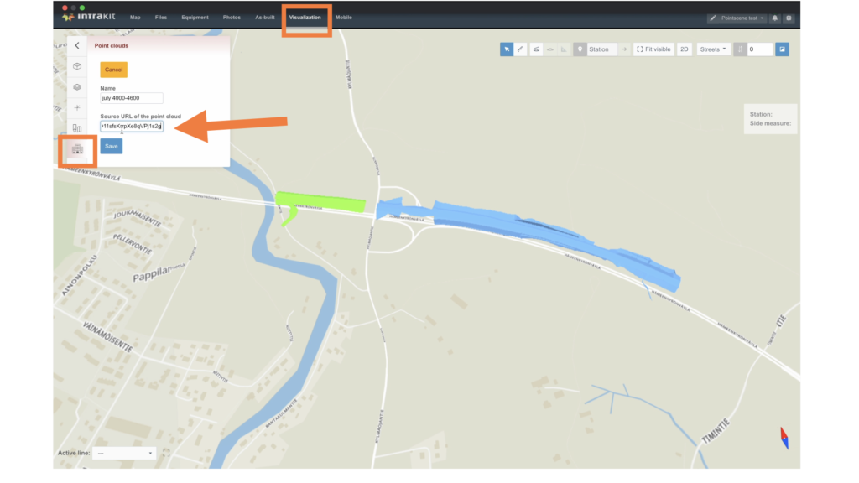Cancel the point cloud form

click(x=113, y=70)
